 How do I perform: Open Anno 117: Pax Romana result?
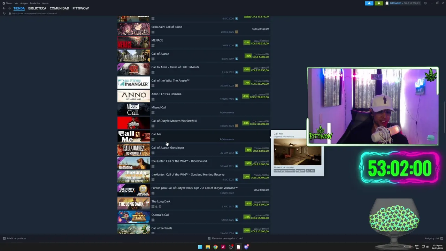[x=193, y=96]
